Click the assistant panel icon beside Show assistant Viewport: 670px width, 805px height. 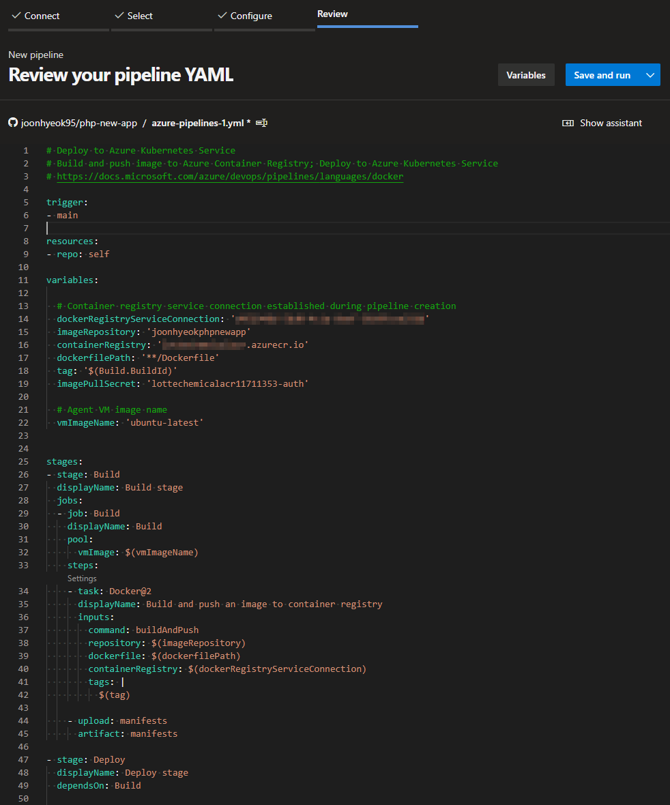(568, 123)
